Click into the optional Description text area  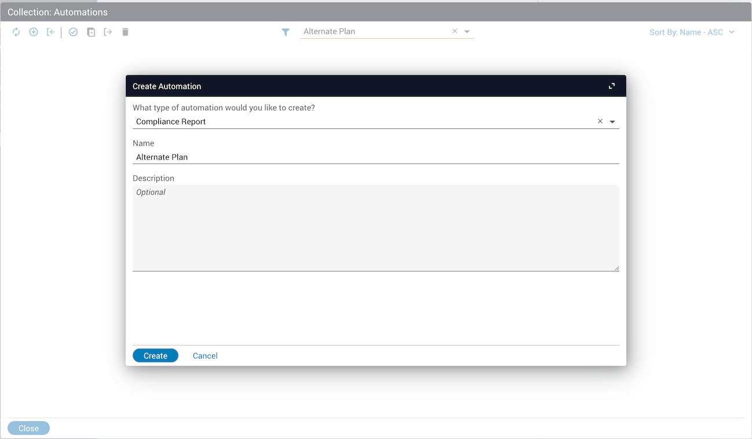(x=376, y=228)
